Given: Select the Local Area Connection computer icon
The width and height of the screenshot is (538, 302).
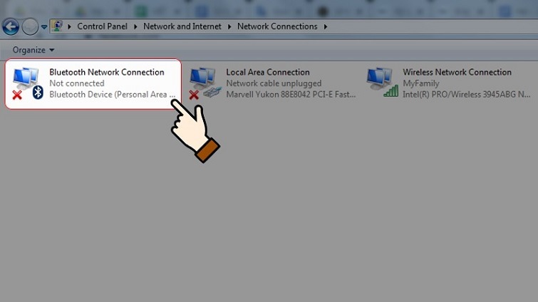Looking at the screenshot, I should point(203,78).
